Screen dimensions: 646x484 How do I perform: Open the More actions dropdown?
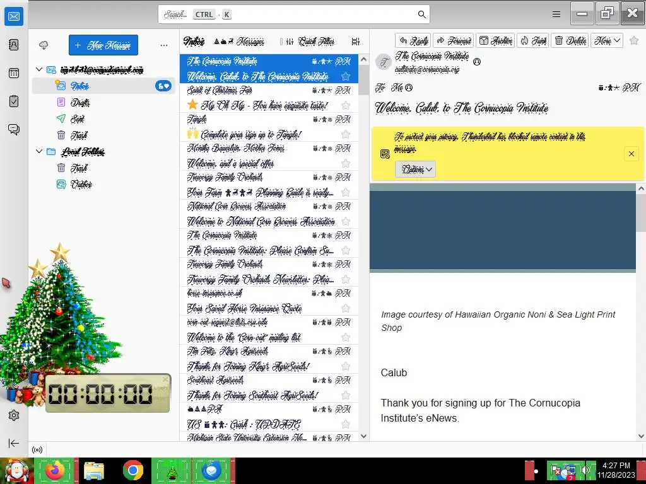click(607, 40)
